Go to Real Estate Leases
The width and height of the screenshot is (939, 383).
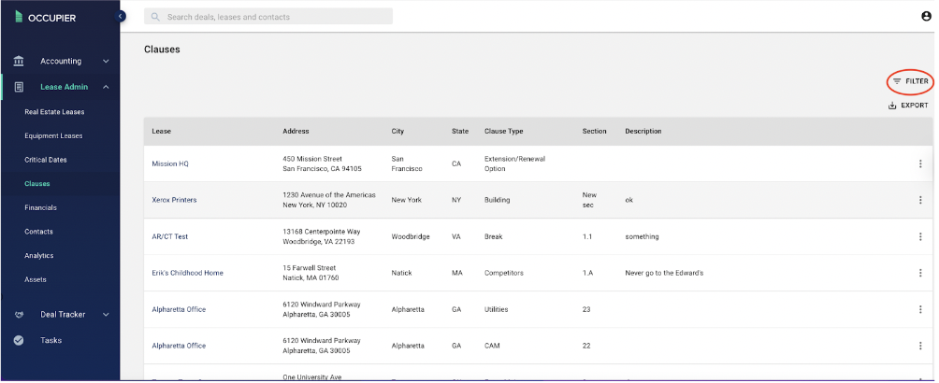(54, 112)
